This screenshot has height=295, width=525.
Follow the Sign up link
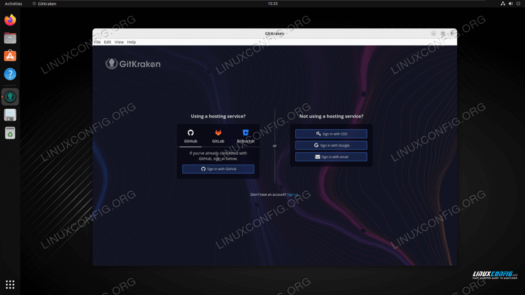tap(292, 194)
